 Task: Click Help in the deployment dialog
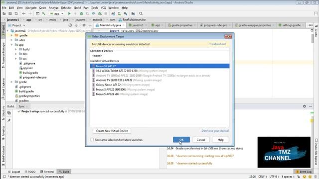[x=220, y=140]
